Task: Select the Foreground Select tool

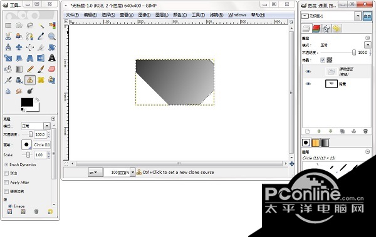Action: [19, 36]
